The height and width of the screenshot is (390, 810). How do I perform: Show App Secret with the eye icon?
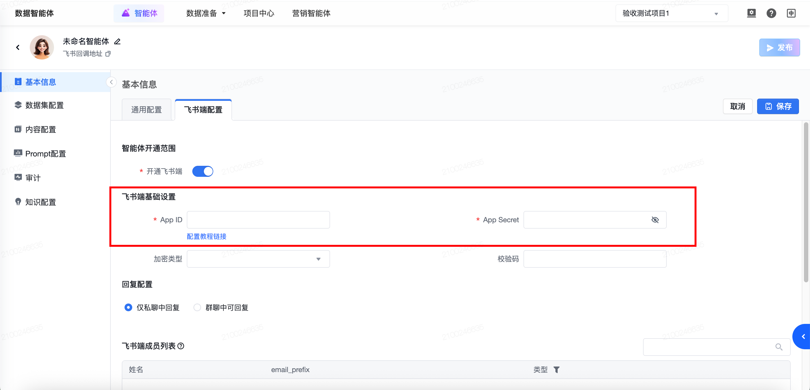point(655,220)
